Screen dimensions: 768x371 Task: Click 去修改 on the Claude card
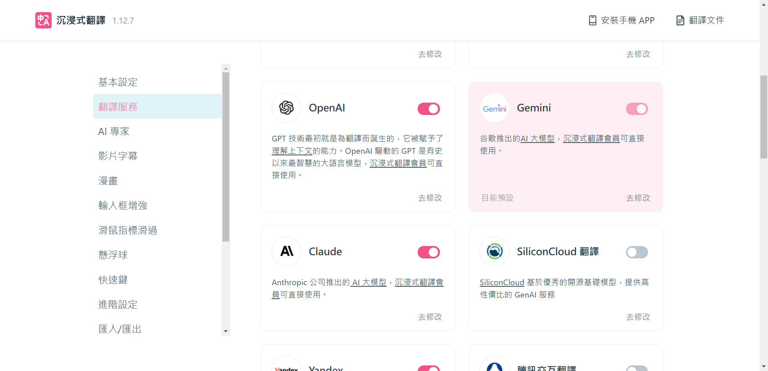(x=430, y=317)
